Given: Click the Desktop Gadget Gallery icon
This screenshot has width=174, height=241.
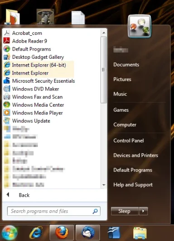Looking at the screenshot, I should click(x=7, y=57).
